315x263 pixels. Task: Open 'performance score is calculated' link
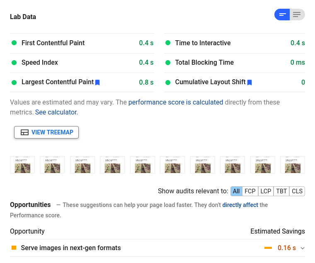(176, 102)
